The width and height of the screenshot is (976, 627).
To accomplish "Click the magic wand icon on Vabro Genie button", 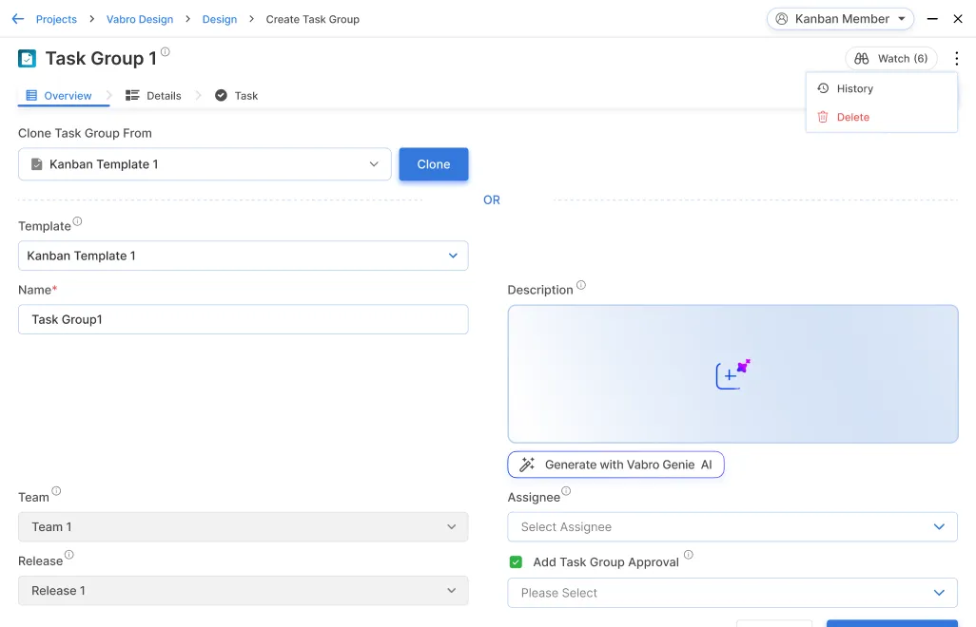I will tap(527, 465).
